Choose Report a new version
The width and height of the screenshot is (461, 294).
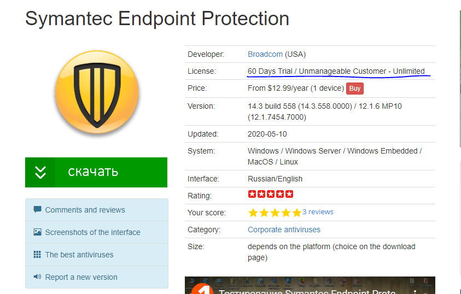[x=81, y=277]
